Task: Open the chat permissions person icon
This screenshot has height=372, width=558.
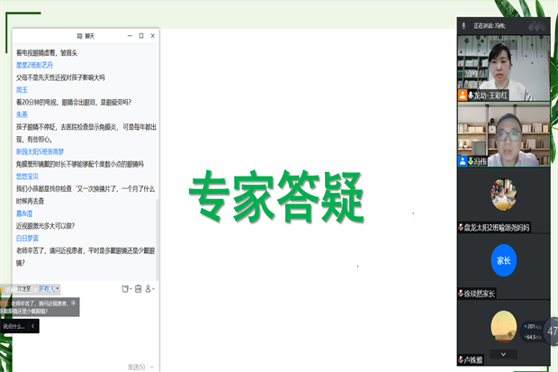Action: pyautogui.click(x=149, y=288)
